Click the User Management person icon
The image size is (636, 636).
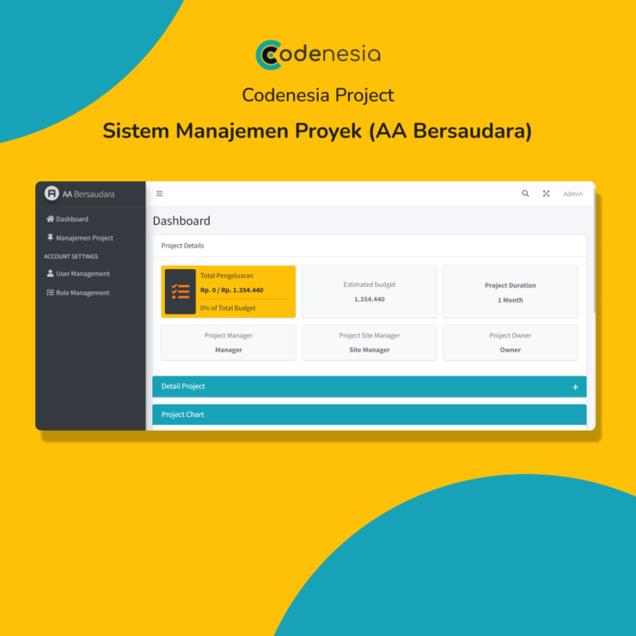click(50, 274)
